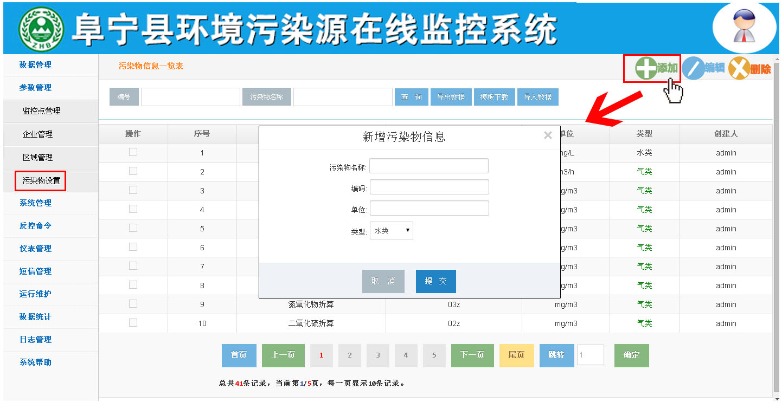782x409 pixels.
Task: Check the checkbox in row 5
Action: click(x=133, y=228)
